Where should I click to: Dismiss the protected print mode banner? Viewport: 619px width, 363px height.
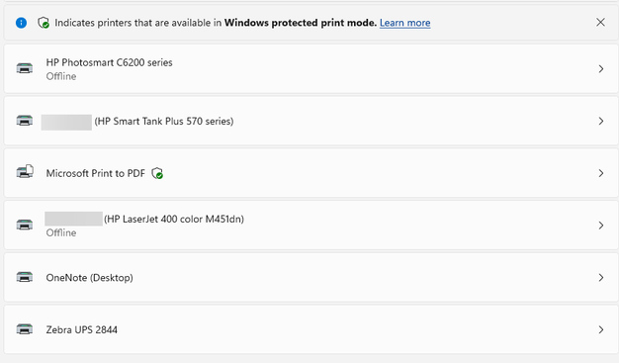coord(600,22)
